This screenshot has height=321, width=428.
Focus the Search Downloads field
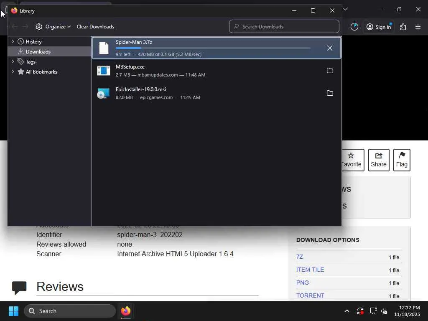[284, 26]
